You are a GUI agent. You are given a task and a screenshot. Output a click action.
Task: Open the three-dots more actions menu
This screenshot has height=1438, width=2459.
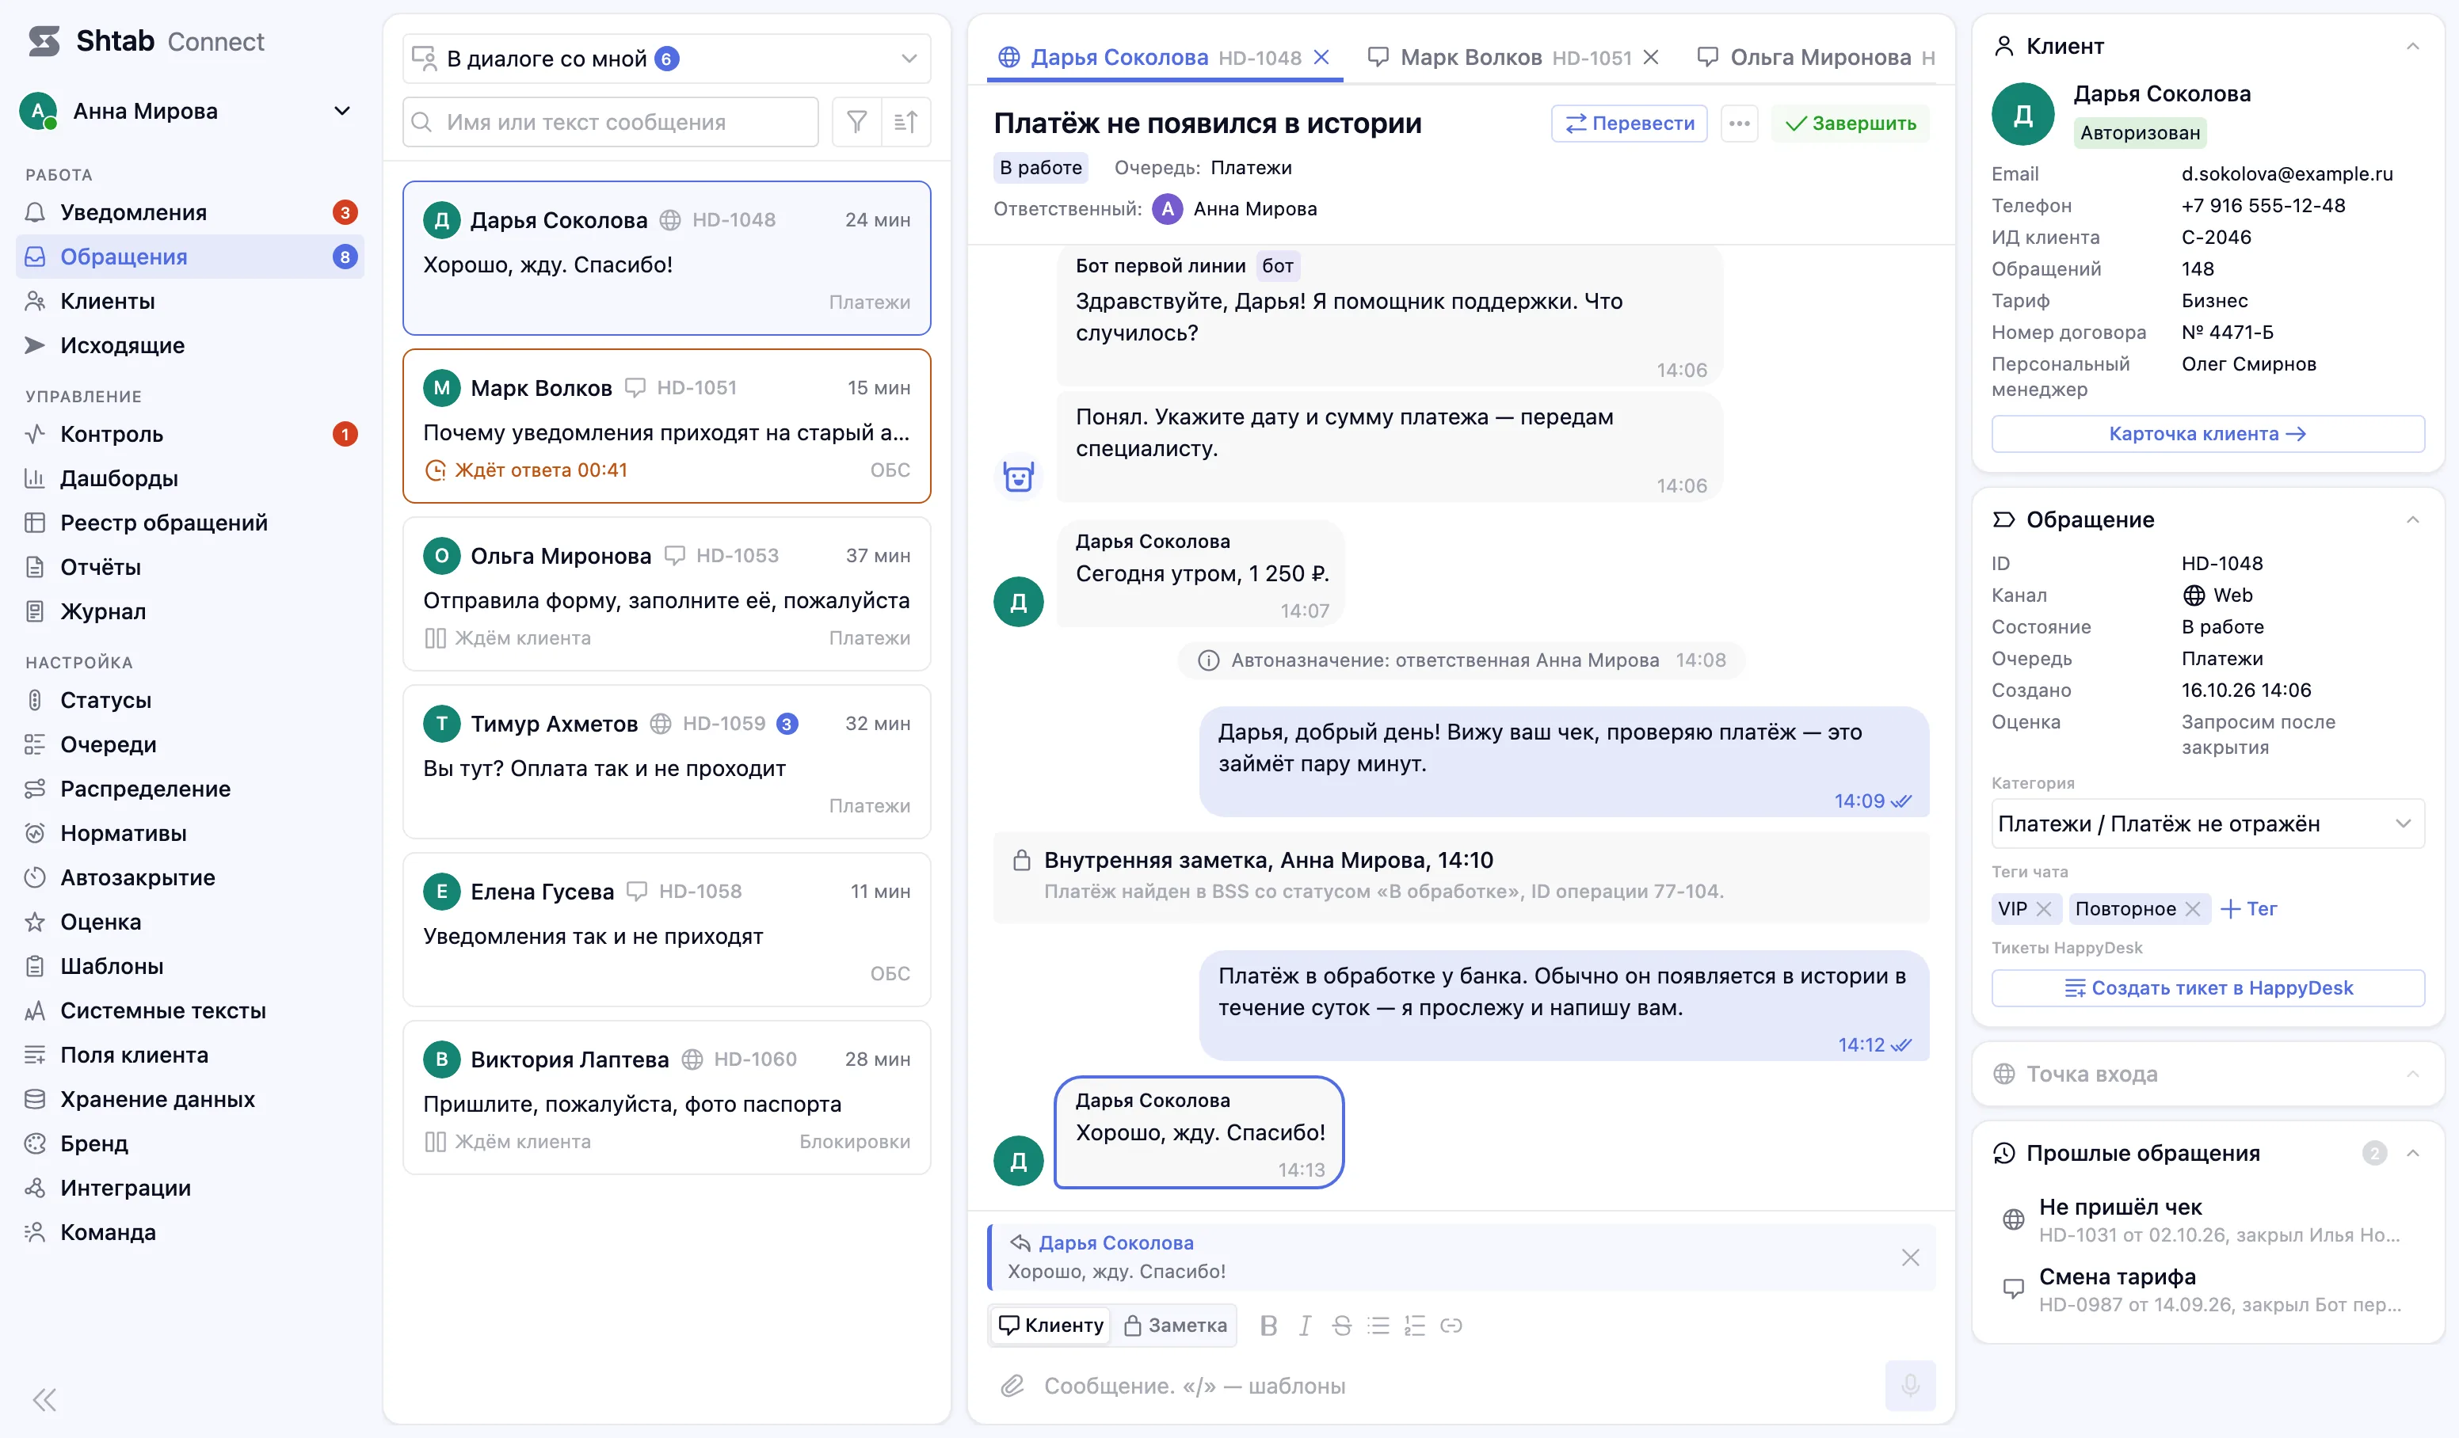click(x=1739, y=124)
